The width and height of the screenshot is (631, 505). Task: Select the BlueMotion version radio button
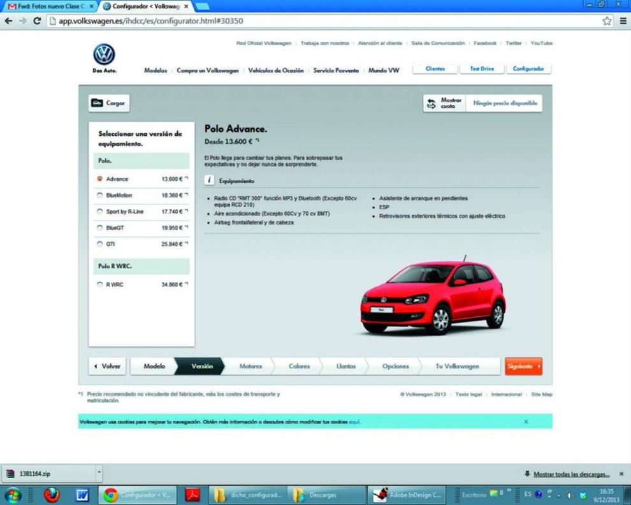[100, 195]
